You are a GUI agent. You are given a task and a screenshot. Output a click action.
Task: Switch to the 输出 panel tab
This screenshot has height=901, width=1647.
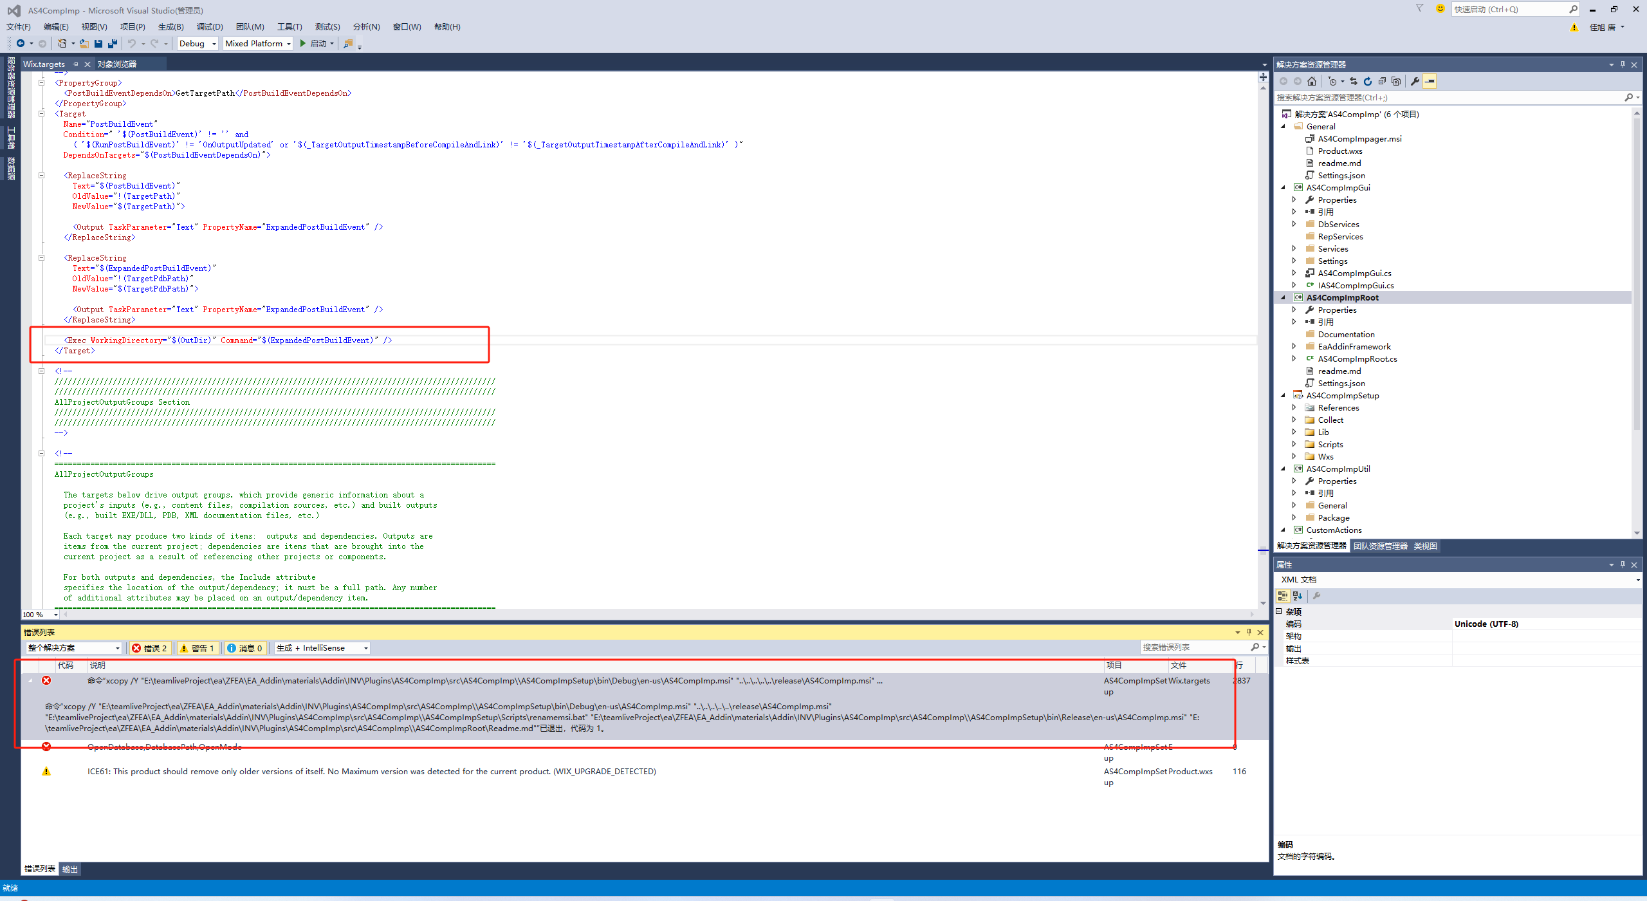(x=69, y=869)
